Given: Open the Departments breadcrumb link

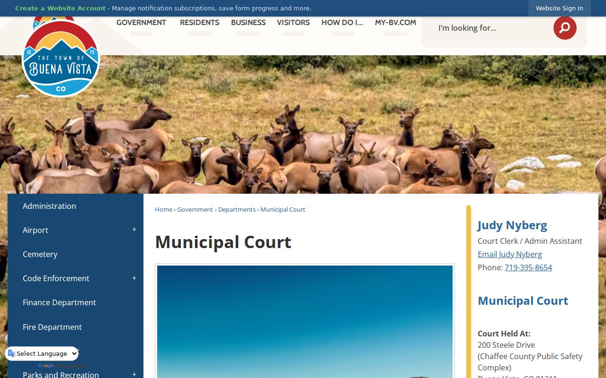Looking at the screenshot, I should click(237, 209).
